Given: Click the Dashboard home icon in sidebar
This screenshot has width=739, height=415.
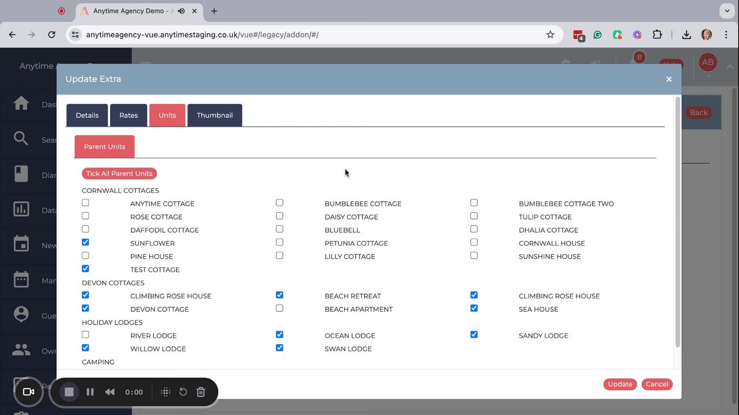Looking at the screenshot, I should [x=21, y=104].
